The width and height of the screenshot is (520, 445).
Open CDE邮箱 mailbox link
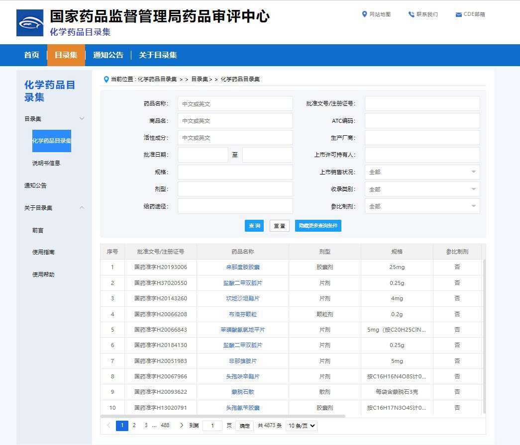click(x=470, y=14)
